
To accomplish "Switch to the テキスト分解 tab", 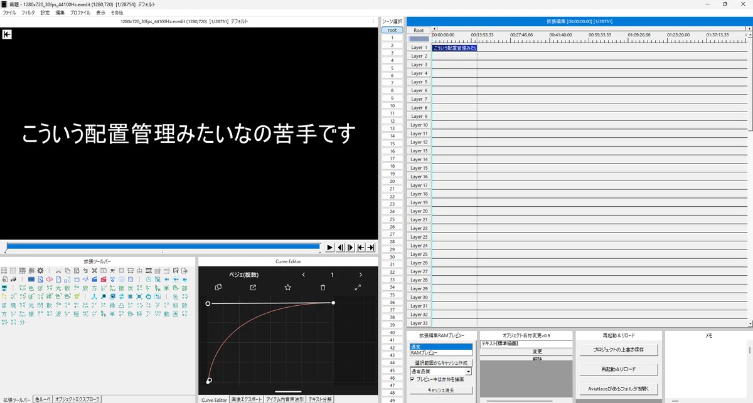I will pyautogui.click(x=320, y=399).
